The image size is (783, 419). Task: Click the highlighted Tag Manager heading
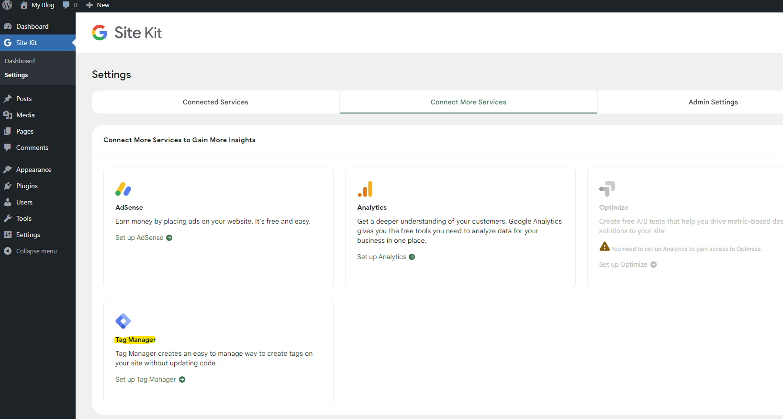pos(135,340)
